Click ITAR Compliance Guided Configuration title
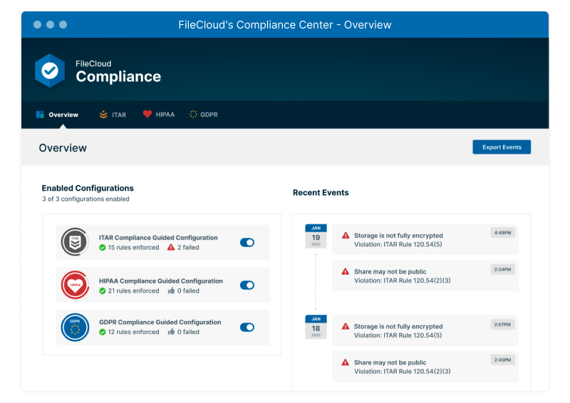The image size is (570, 403). point(158,238)
